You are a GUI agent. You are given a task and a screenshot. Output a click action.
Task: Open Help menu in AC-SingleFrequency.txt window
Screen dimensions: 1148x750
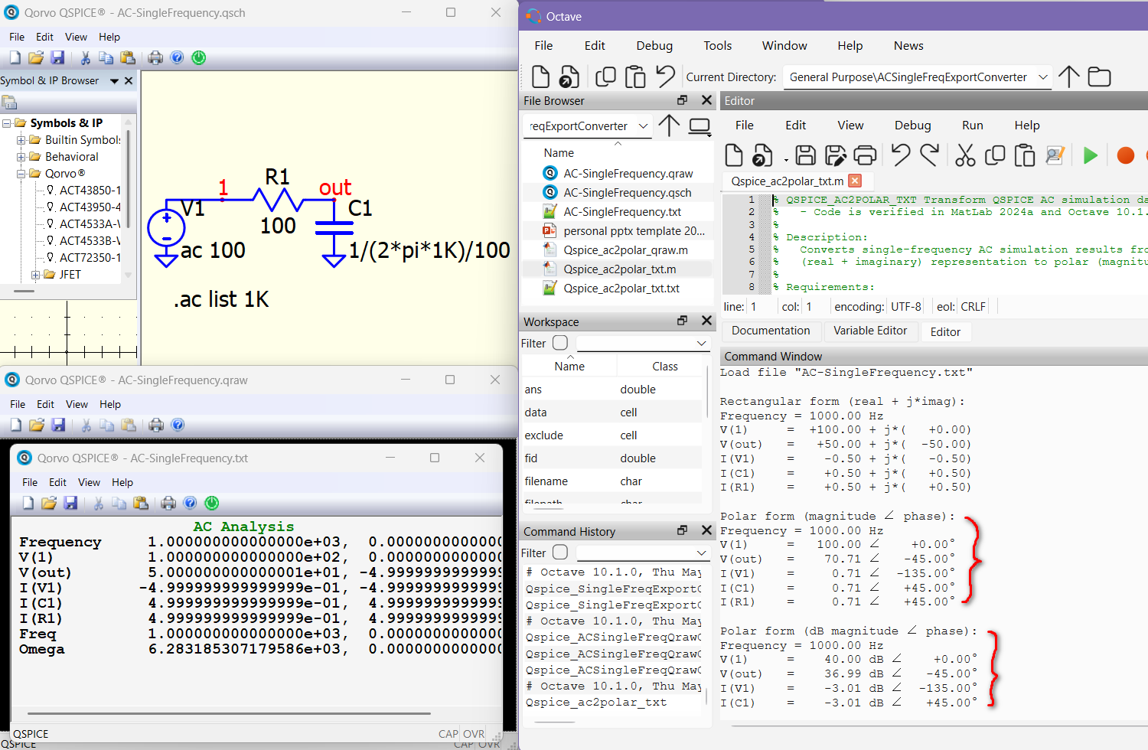(x=122, y=482)
